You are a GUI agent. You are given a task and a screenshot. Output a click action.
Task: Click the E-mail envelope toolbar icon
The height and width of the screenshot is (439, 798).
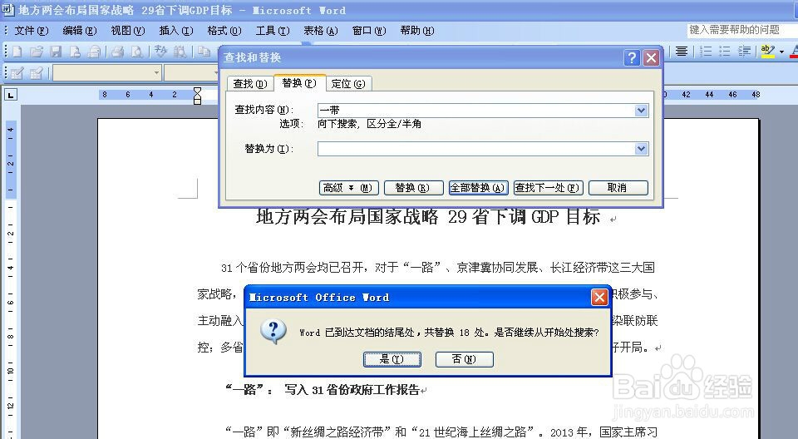click(x=94, y=52)
